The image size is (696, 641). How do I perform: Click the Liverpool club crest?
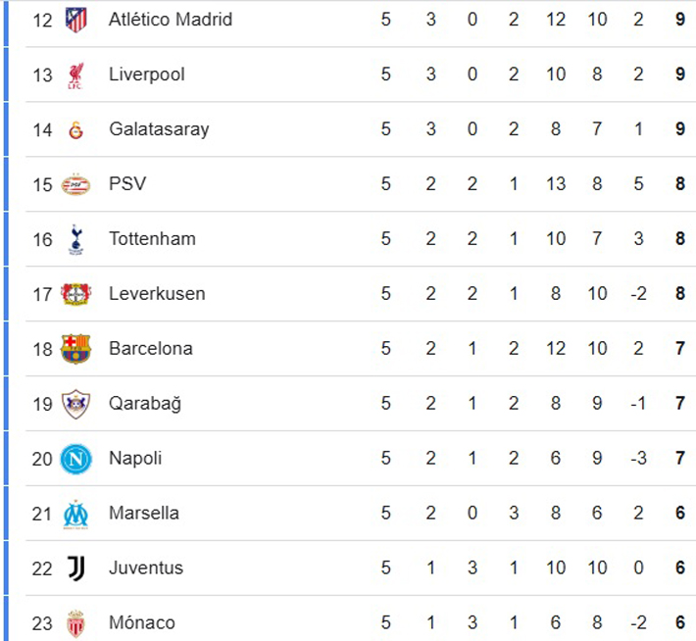75,74
